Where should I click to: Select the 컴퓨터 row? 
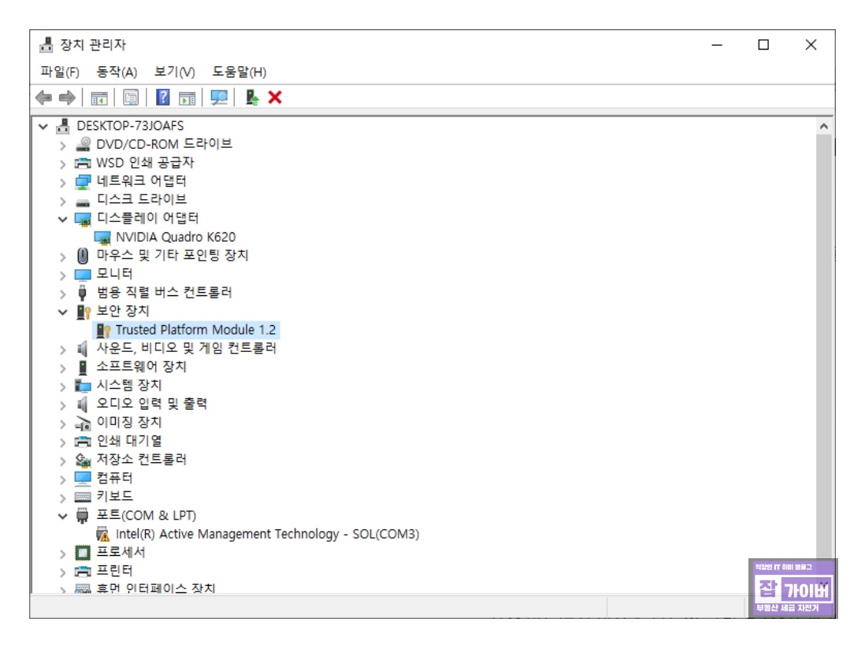pyautogui.click(x=114, y=478)
